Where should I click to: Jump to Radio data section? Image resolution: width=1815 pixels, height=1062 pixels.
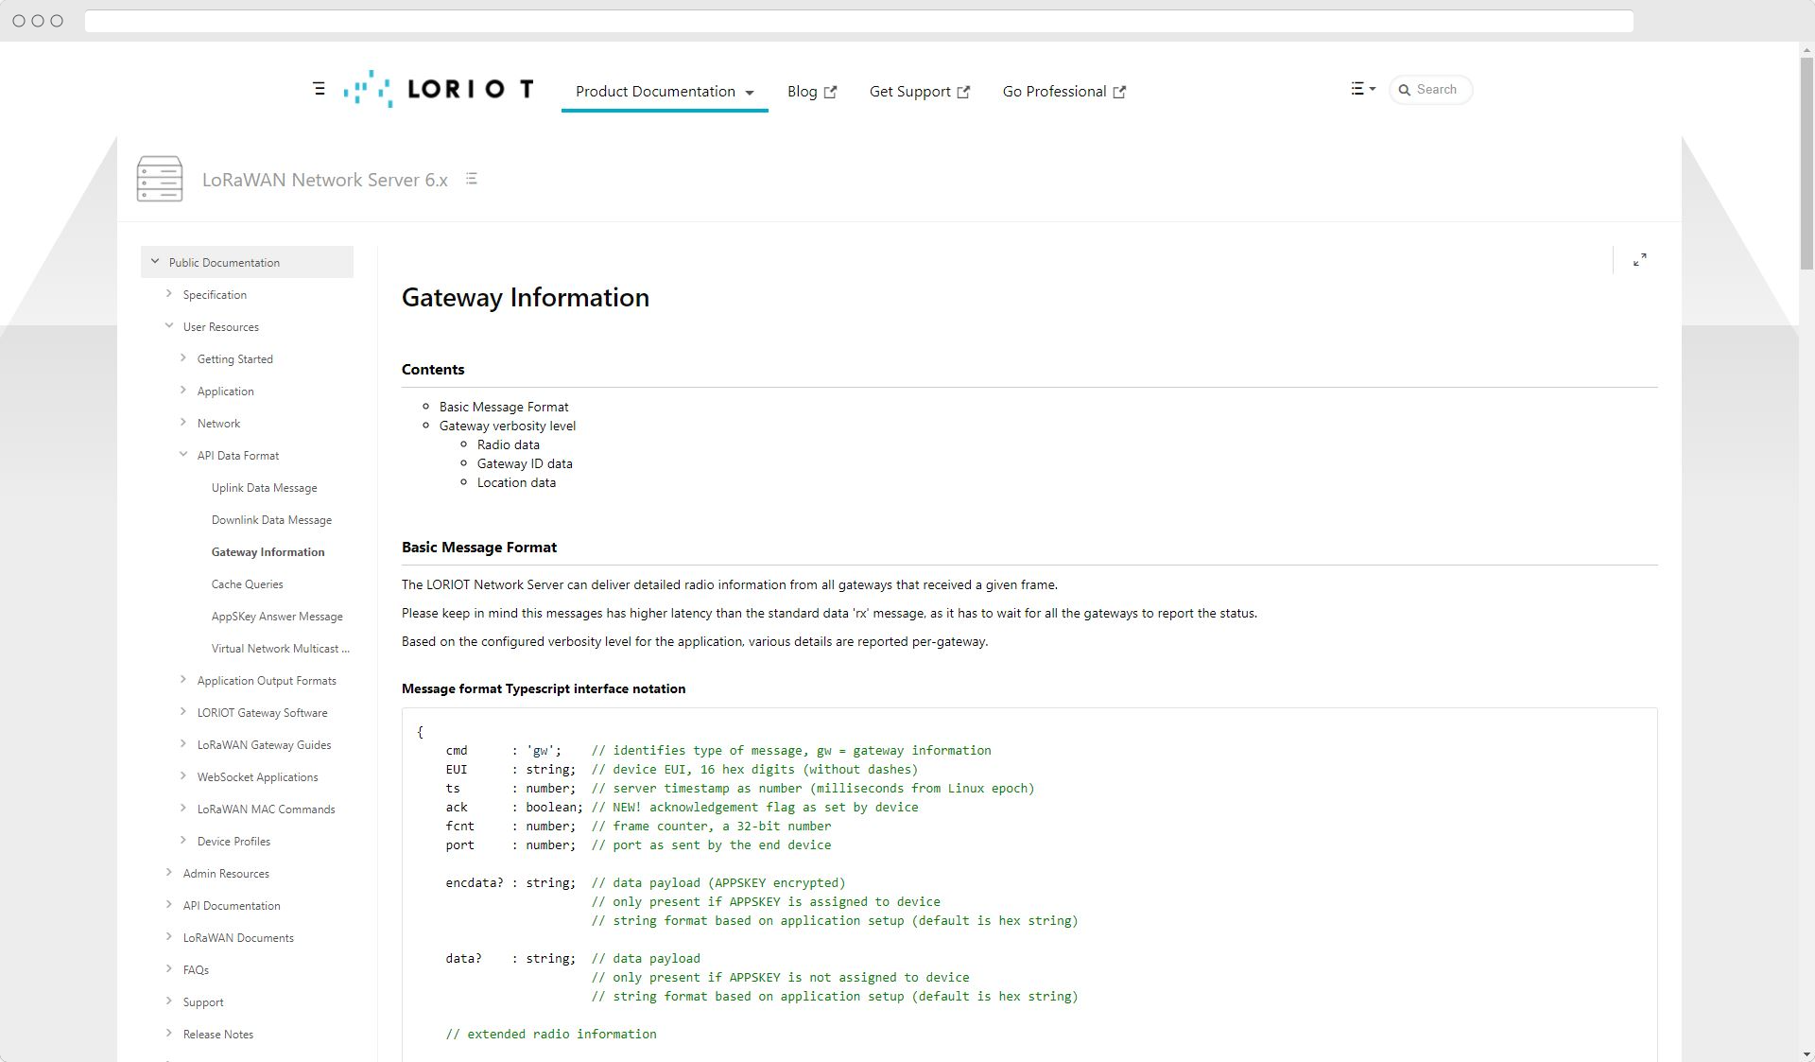(509, 444)
